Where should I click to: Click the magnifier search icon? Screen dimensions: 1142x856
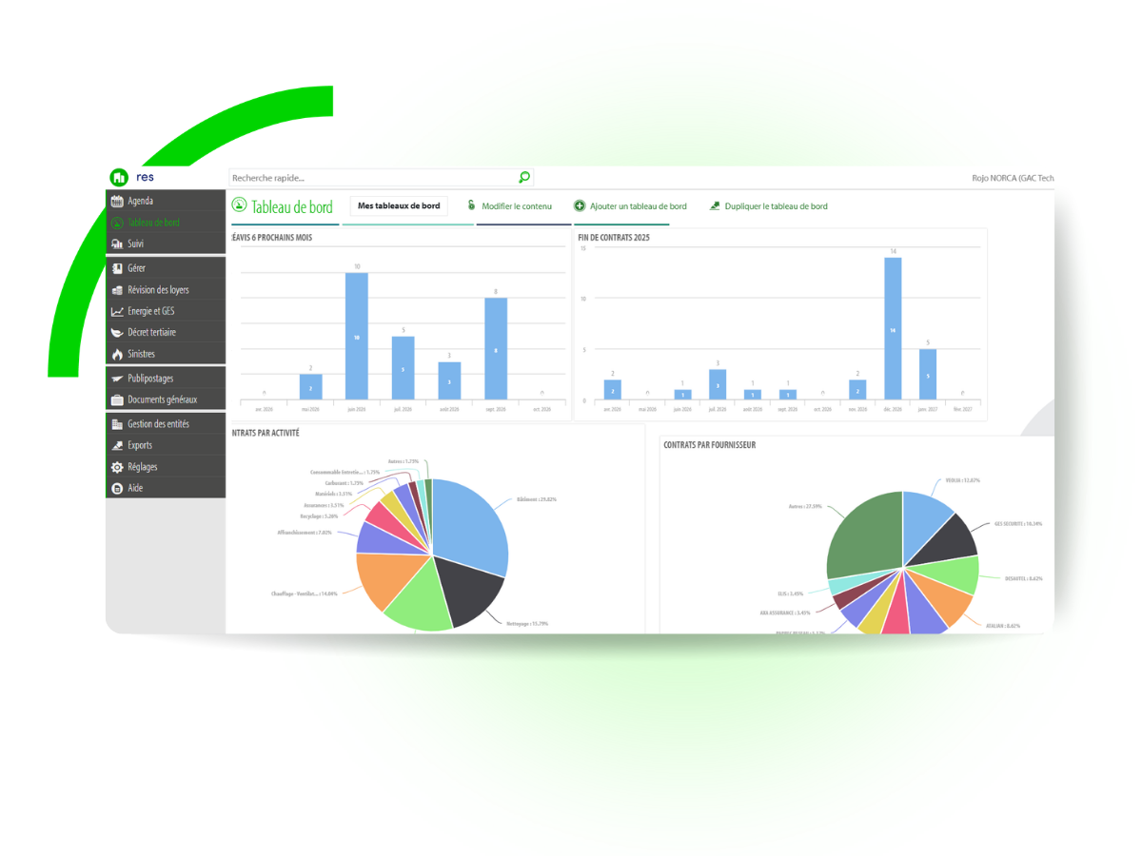coord(524,178)
